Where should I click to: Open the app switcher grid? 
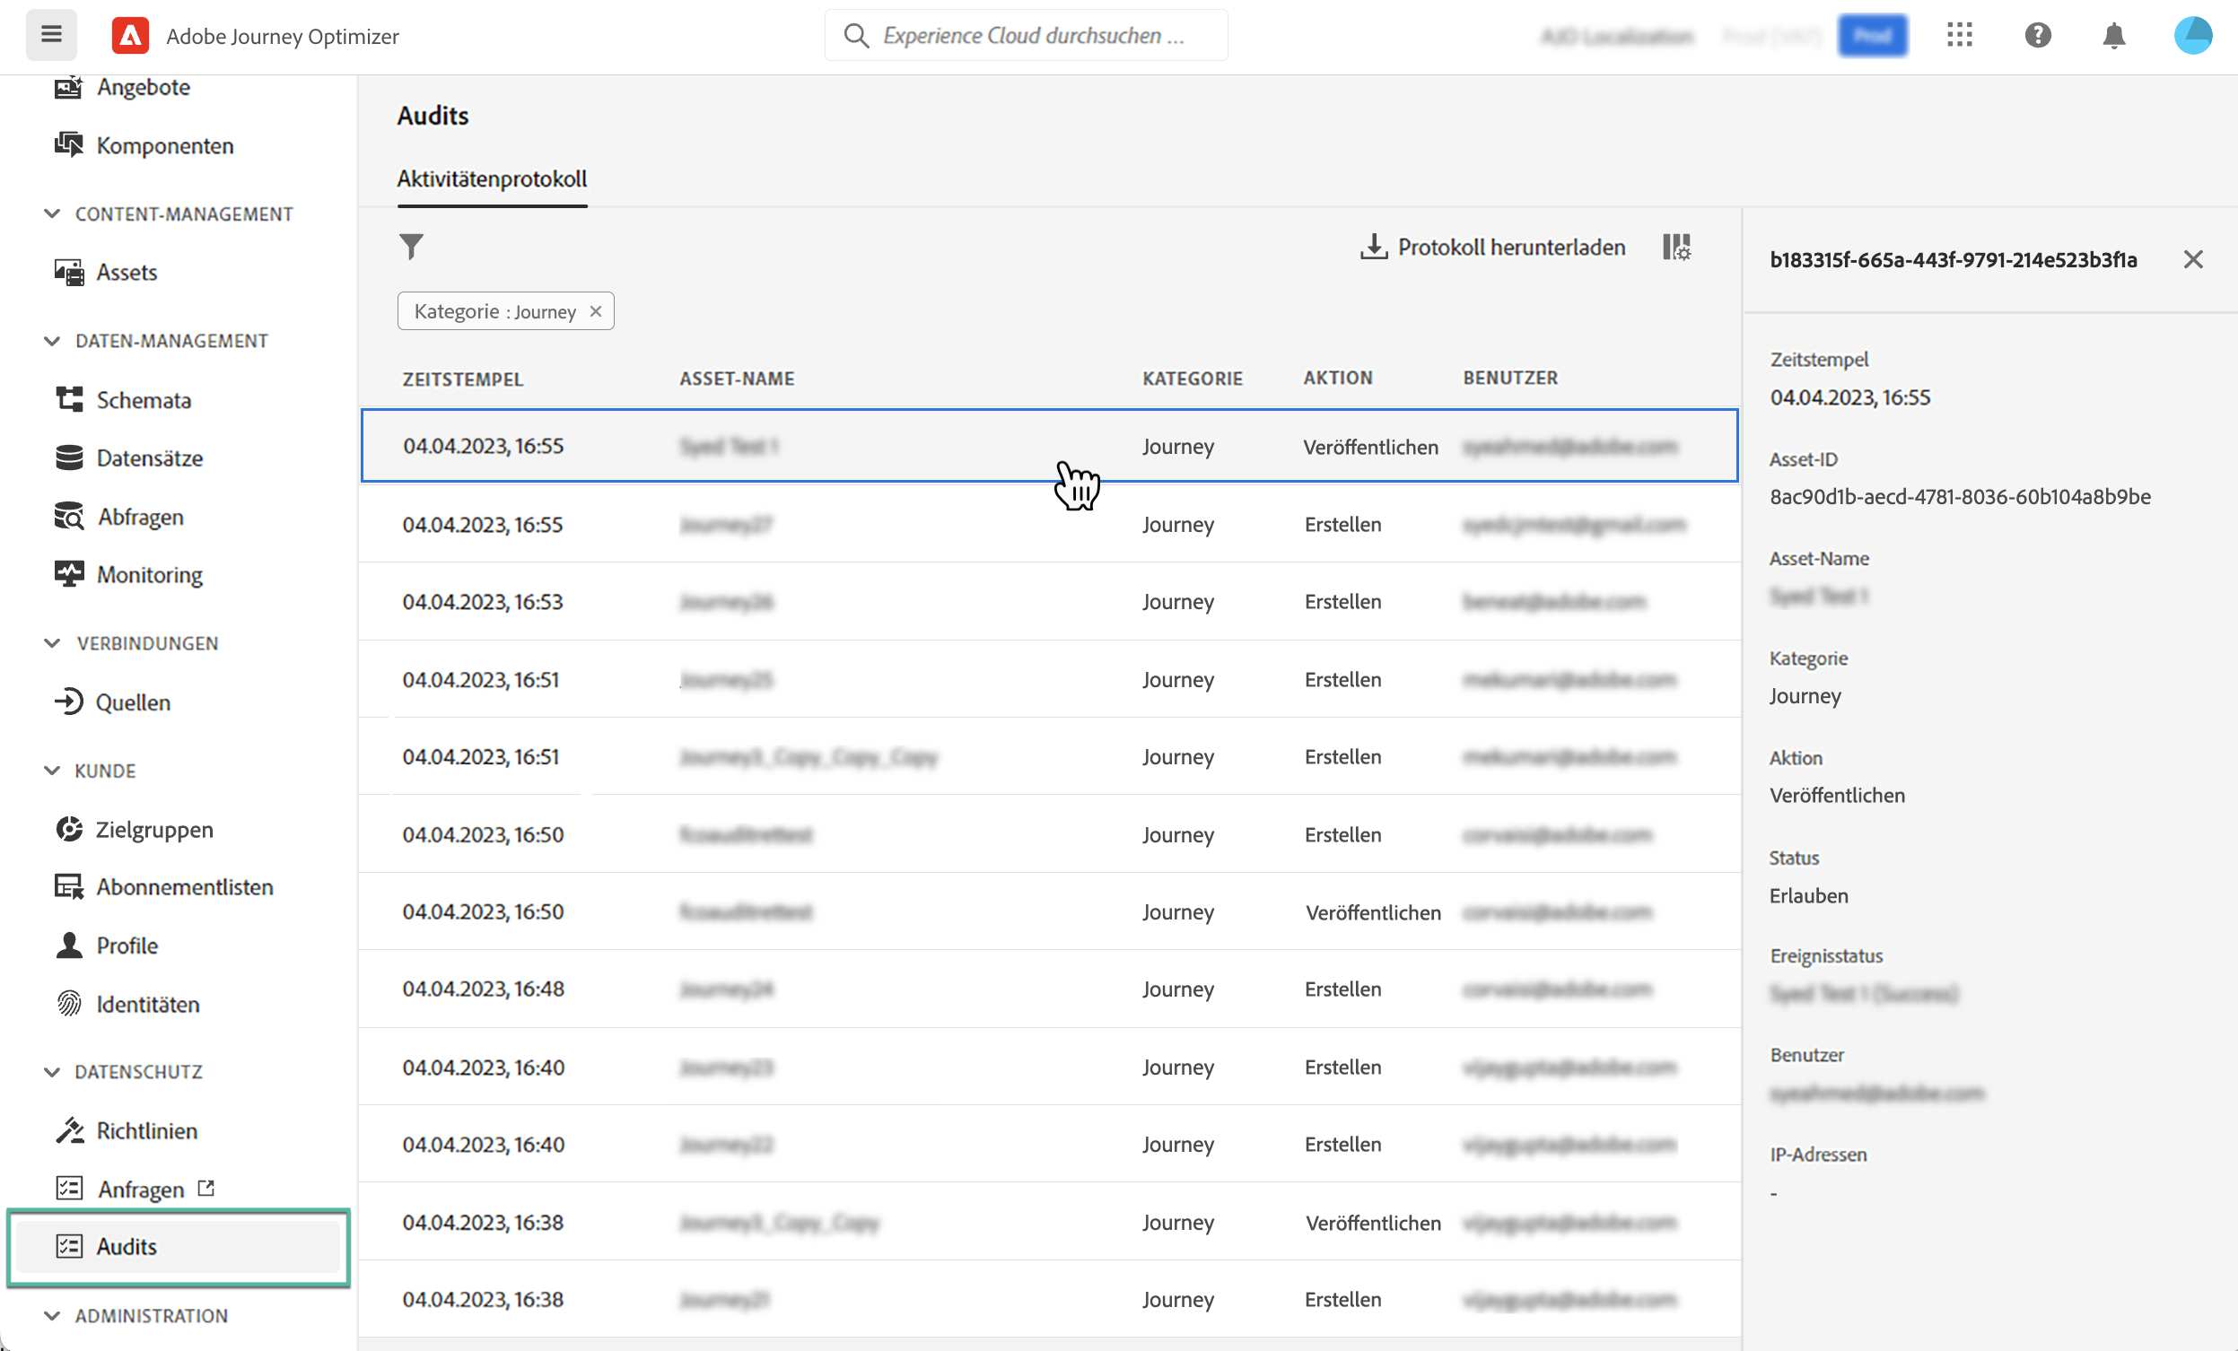(x=1959, y=35)
